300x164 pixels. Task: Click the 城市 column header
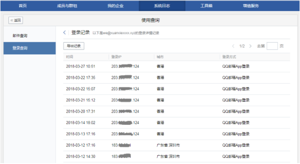160,57
